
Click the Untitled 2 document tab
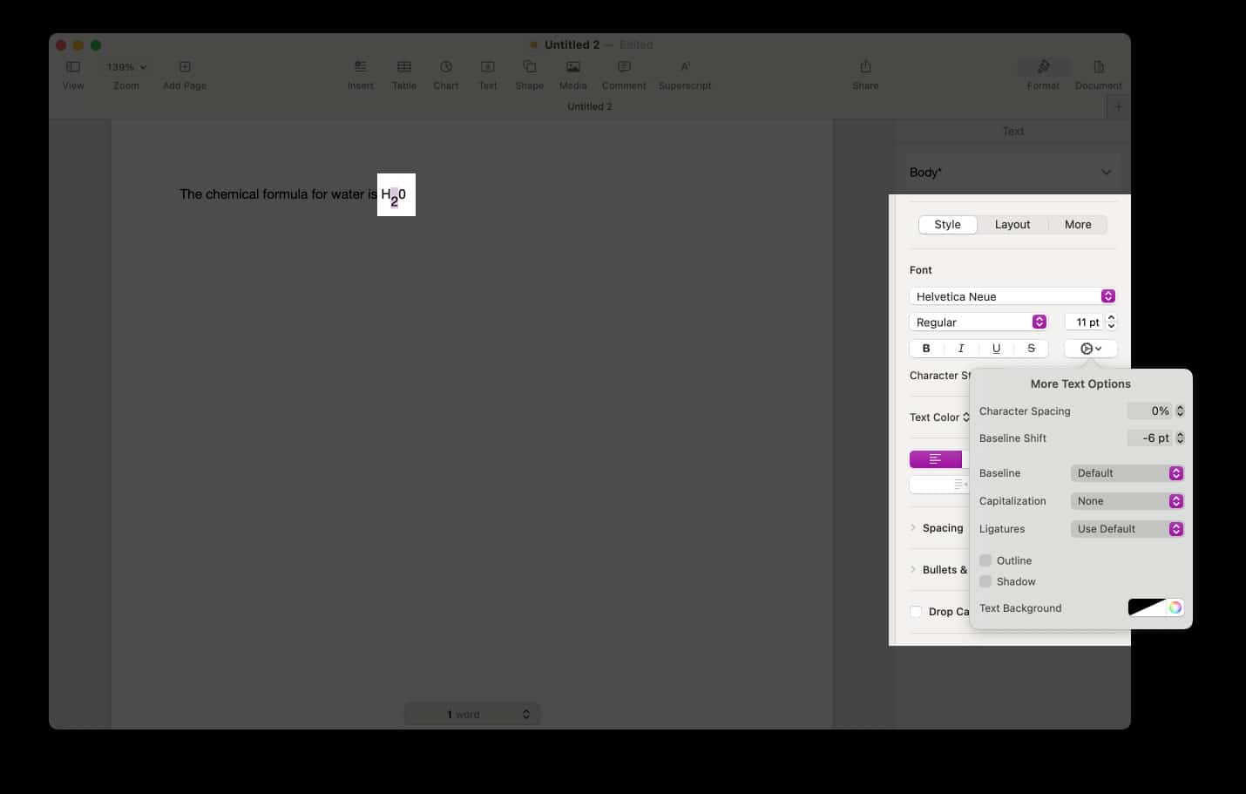[x=590, y=106]
